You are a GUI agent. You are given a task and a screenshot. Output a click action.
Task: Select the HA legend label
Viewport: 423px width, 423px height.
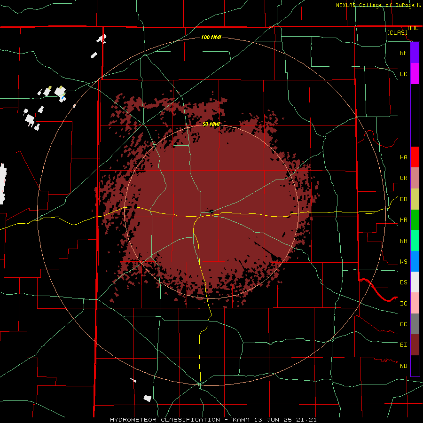point(403,157)
